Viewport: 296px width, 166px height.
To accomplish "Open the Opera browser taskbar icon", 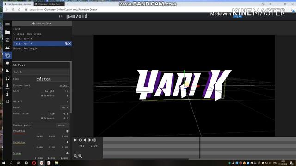I will click(34, 163).
